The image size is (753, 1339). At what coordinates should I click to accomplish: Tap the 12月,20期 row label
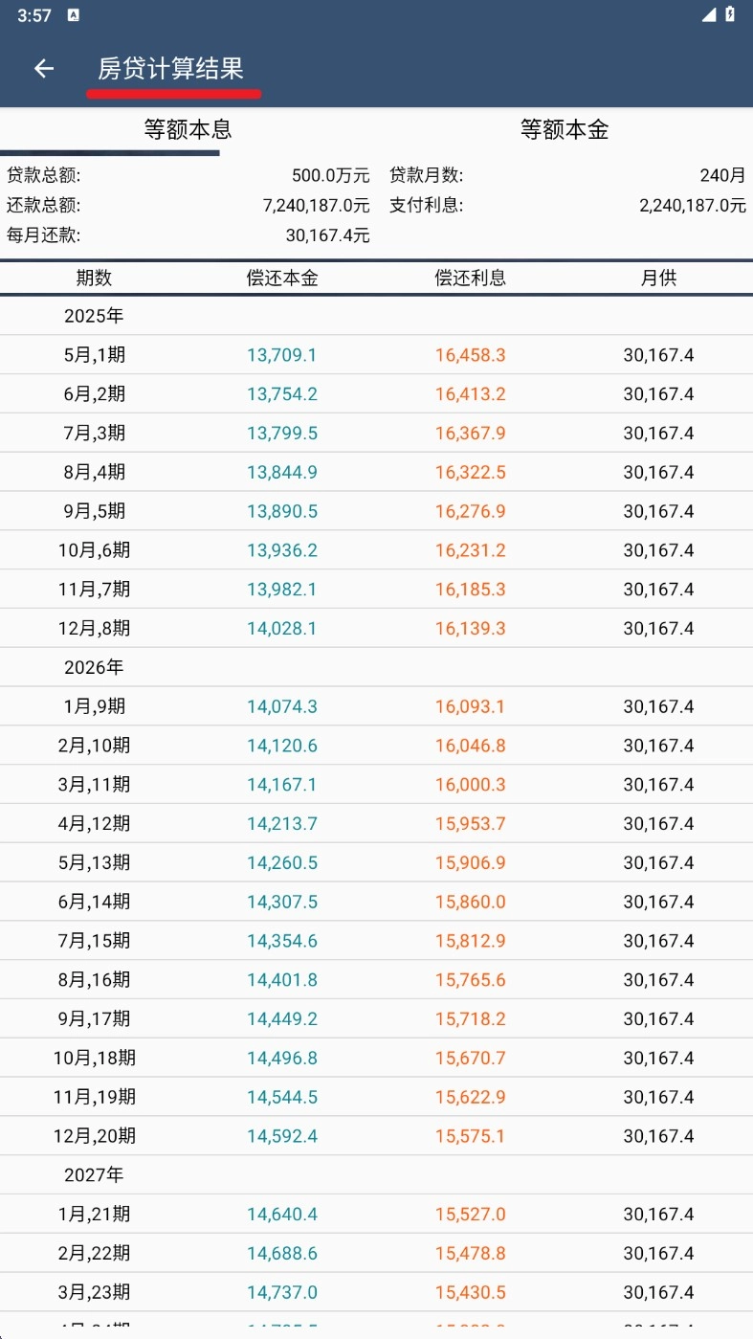[94, 1136]
